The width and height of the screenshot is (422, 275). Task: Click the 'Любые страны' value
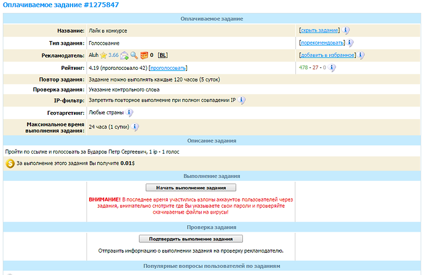[106, 113]
